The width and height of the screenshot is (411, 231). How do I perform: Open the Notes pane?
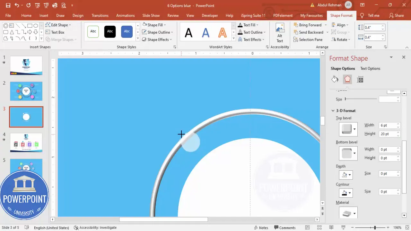[260, 227]
